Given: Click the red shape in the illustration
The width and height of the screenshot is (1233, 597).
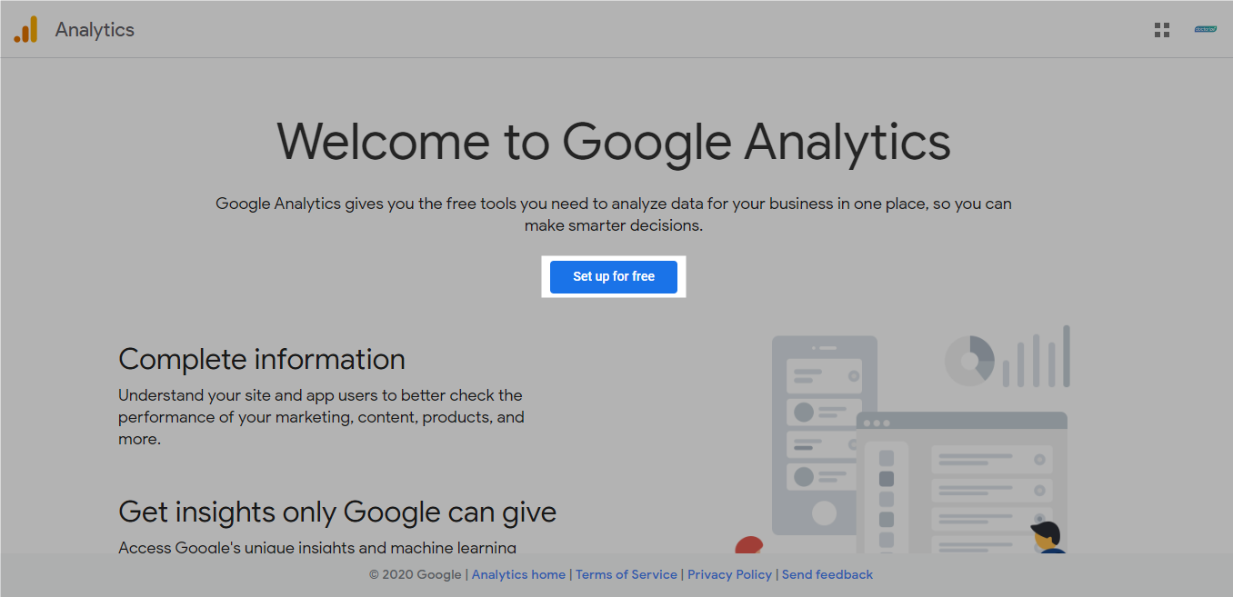Looking at the screenshot, I should [x=748, y=544].
